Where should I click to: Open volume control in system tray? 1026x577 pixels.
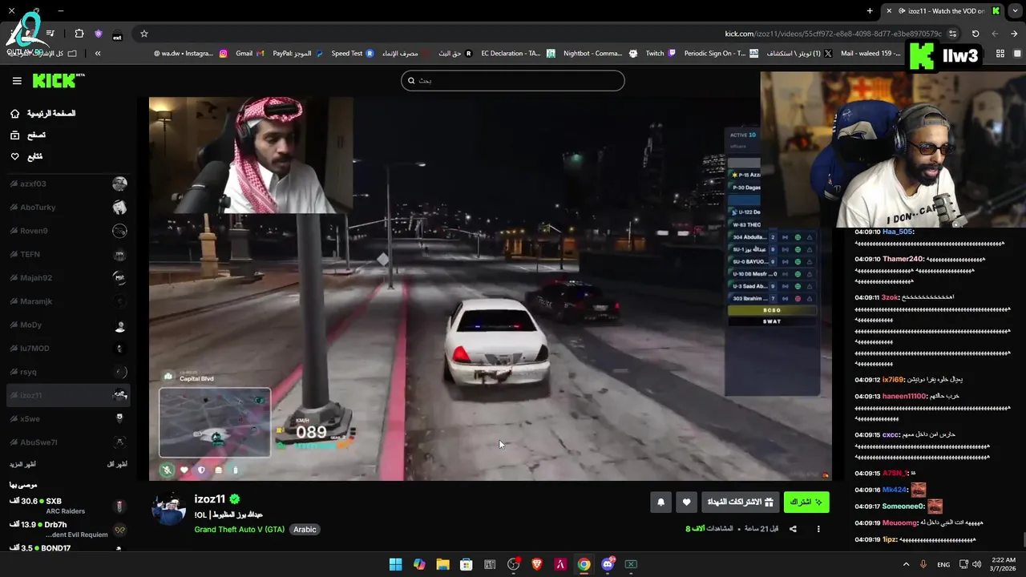(x=976, y=564)
